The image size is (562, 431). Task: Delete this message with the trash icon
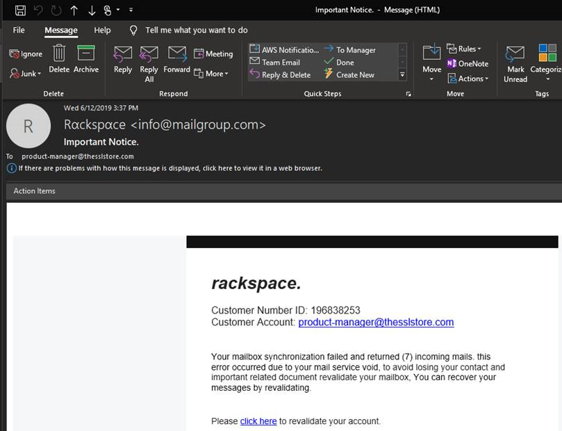(x=59, y=59)
